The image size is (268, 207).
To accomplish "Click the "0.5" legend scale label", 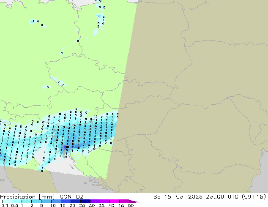I will 15,205.
